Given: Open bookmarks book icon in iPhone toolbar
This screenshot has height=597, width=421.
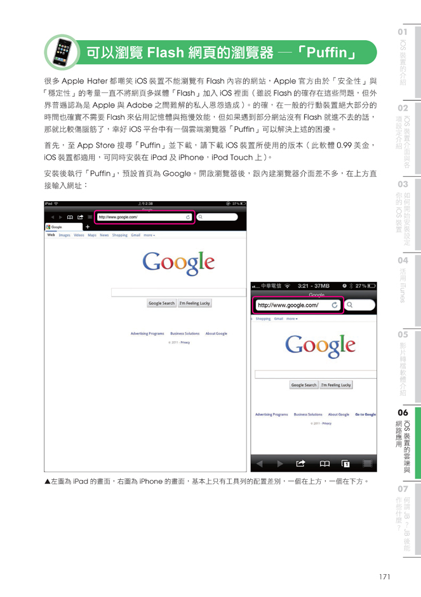Looking at the screenshot, I should pyautogui.click(x=324, y=463).
